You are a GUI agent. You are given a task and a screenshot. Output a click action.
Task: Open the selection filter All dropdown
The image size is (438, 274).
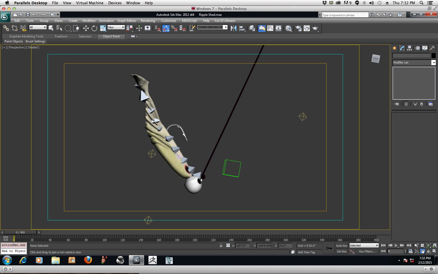point(38,27)
